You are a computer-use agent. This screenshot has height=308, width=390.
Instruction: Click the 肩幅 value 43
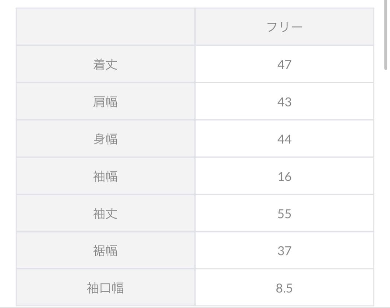point(284,102)
